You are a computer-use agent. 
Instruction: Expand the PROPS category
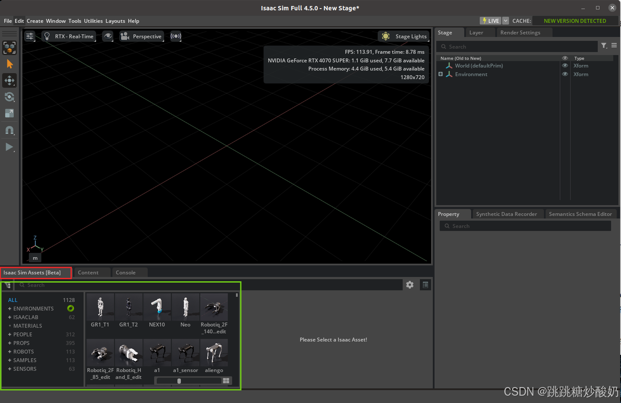(9, 343)
